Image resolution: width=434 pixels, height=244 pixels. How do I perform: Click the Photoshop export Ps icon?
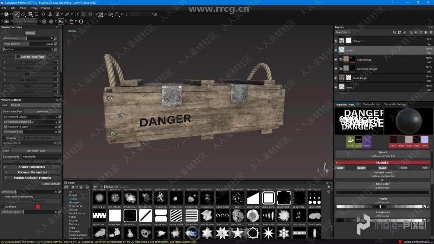61,21
